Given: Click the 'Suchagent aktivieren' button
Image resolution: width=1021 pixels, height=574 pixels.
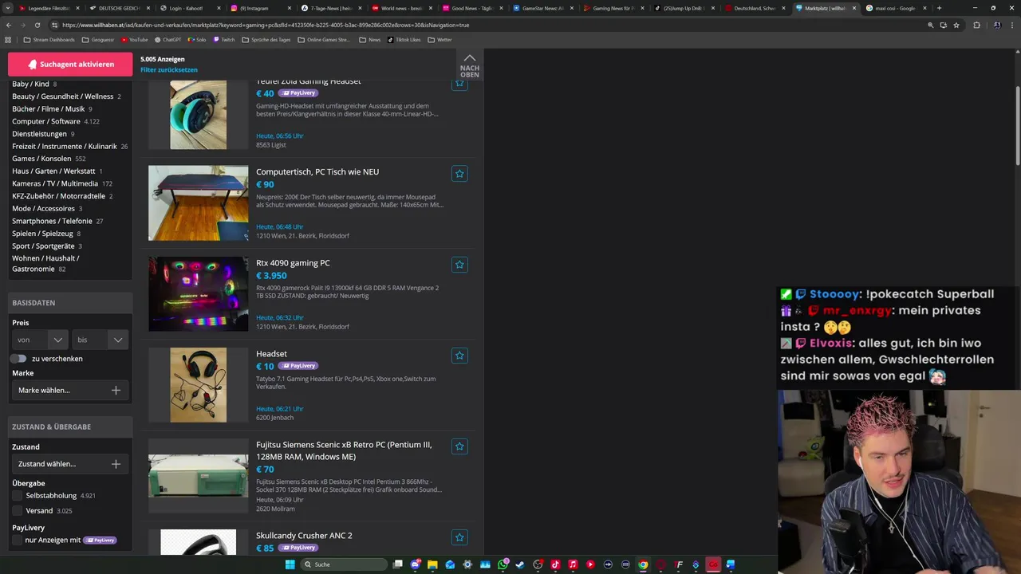Looking at the screenshot, I should [70, 64].
